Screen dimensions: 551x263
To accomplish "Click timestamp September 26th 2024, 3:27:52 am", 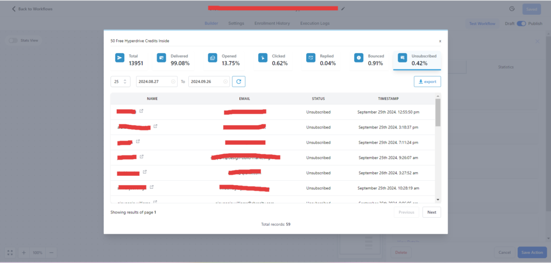I will pos(388,173).
